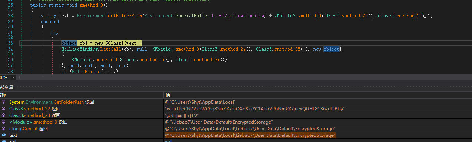The height and width of the screenshot is (142, 472).
Task: Click the blue variable icon beside text
Action: [x=4, y=135]
